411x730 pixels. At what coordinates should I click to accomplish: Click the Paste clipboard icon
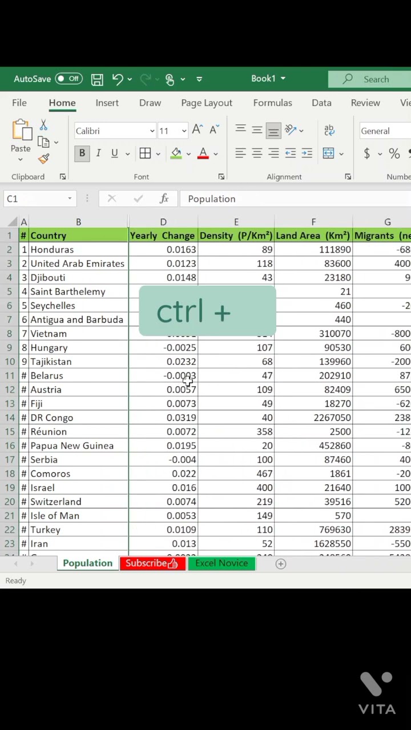(21, 131)
